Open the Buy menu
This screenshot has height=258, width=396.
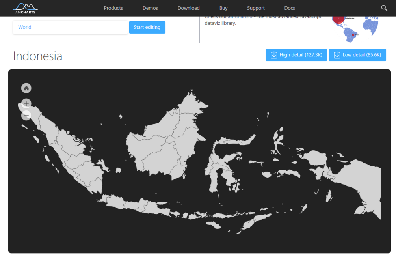click(x=223, y=8)
